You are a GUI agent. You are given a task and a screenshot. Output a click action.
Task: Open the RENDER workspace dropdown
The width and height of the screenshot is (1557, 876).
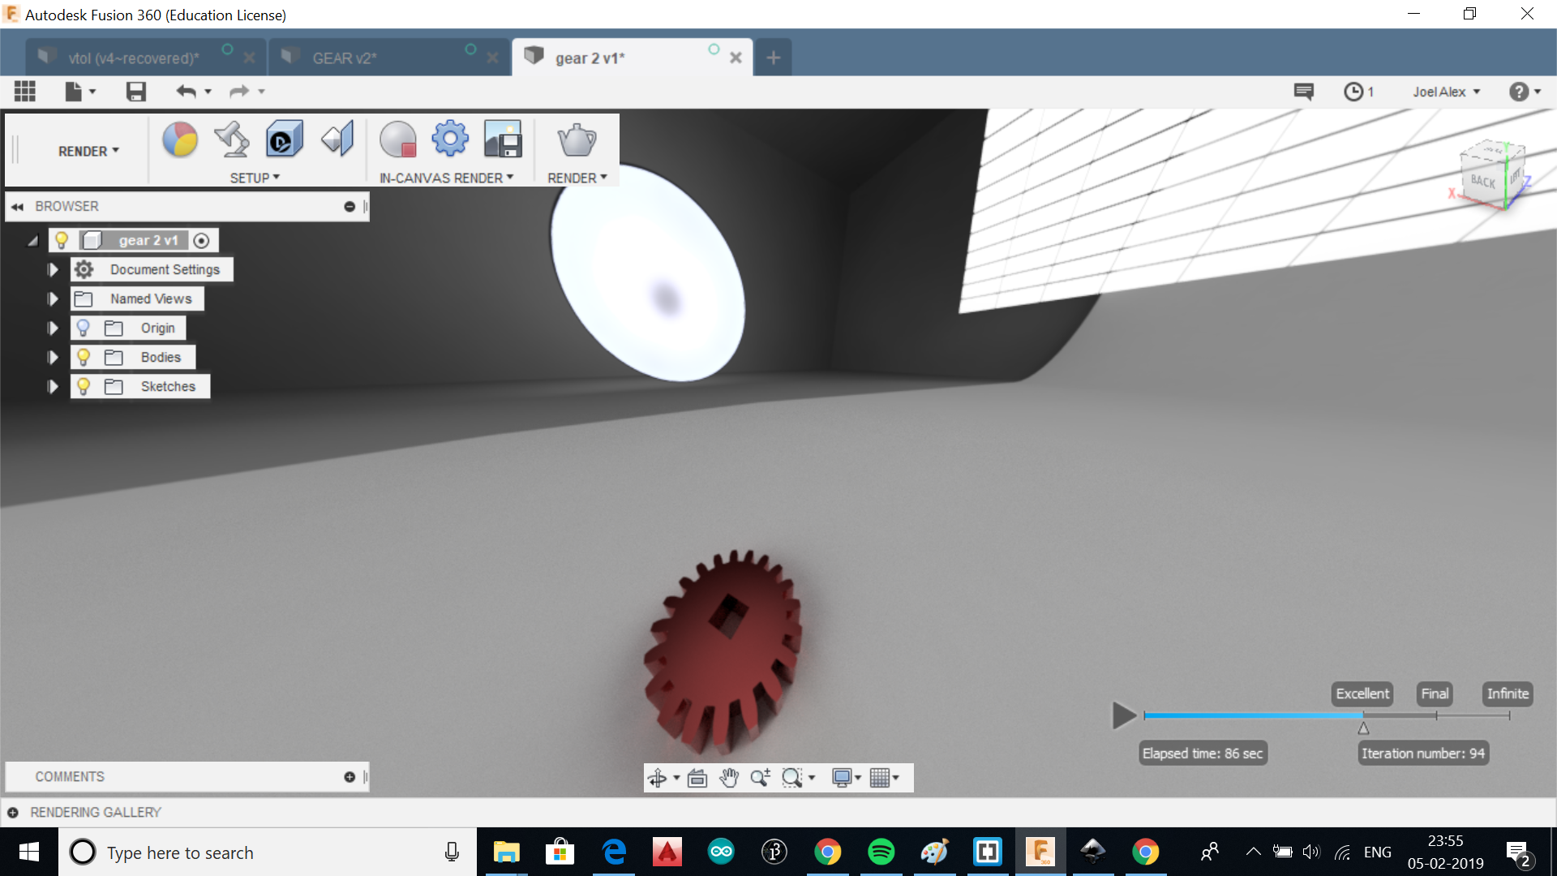click(88, 152)
